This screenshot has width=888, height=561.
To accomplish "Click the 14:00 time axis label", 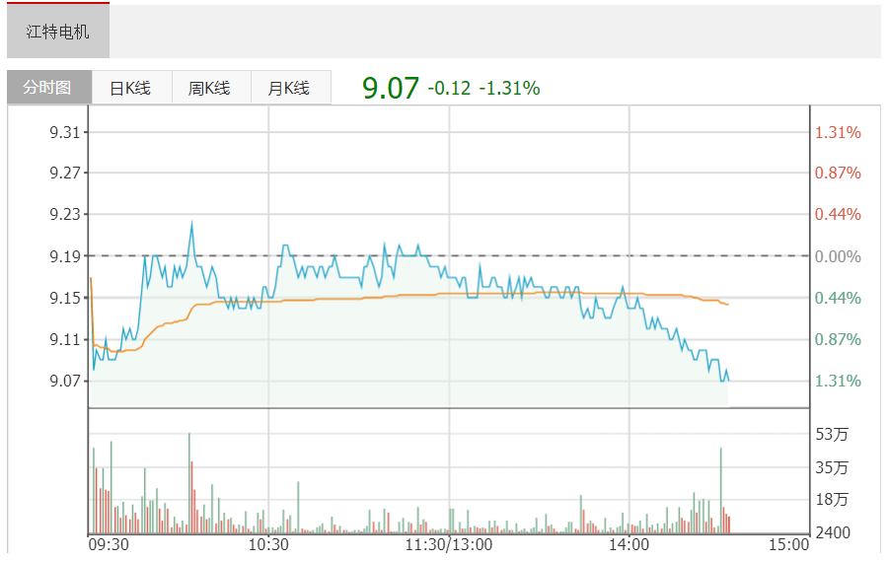I will click(629, 545).
